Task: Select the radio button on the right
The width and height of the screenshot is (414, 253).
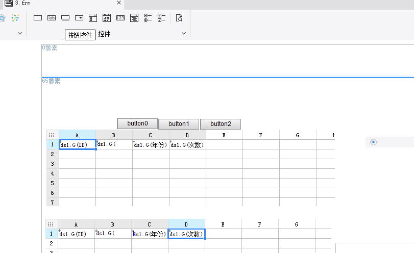Action: [373, 142]
